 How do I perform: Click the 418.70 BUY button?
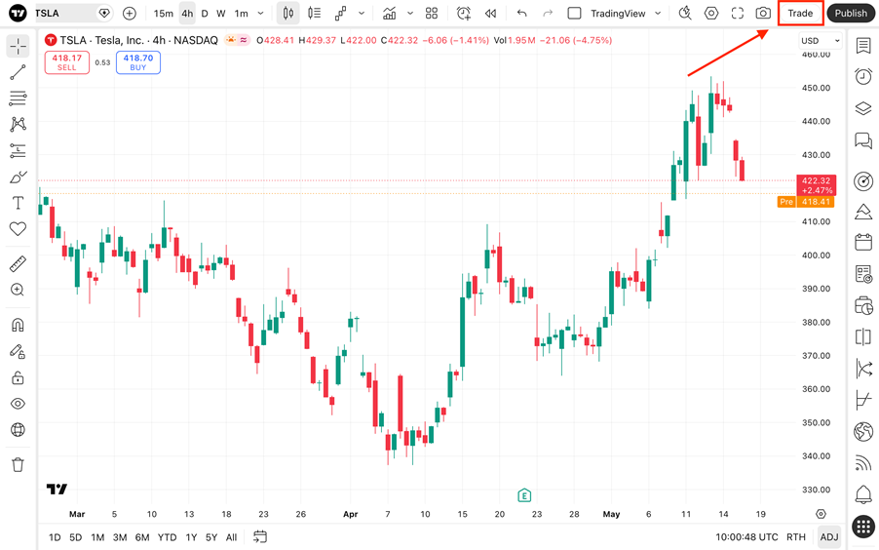[x=138, y=62]
